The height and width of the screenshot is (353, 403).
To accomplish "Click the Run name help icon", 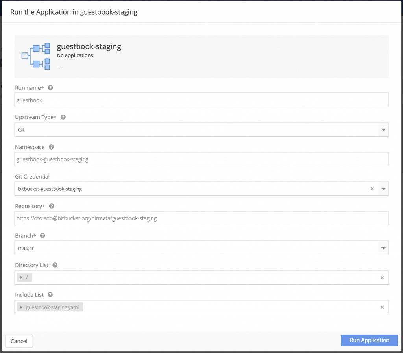I will pyautogui.click(x=50, y=88).
